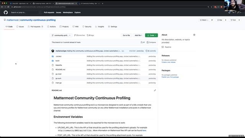Switch to the second browser tab
This screenshot has width=245, height=138.
(43, 3)
